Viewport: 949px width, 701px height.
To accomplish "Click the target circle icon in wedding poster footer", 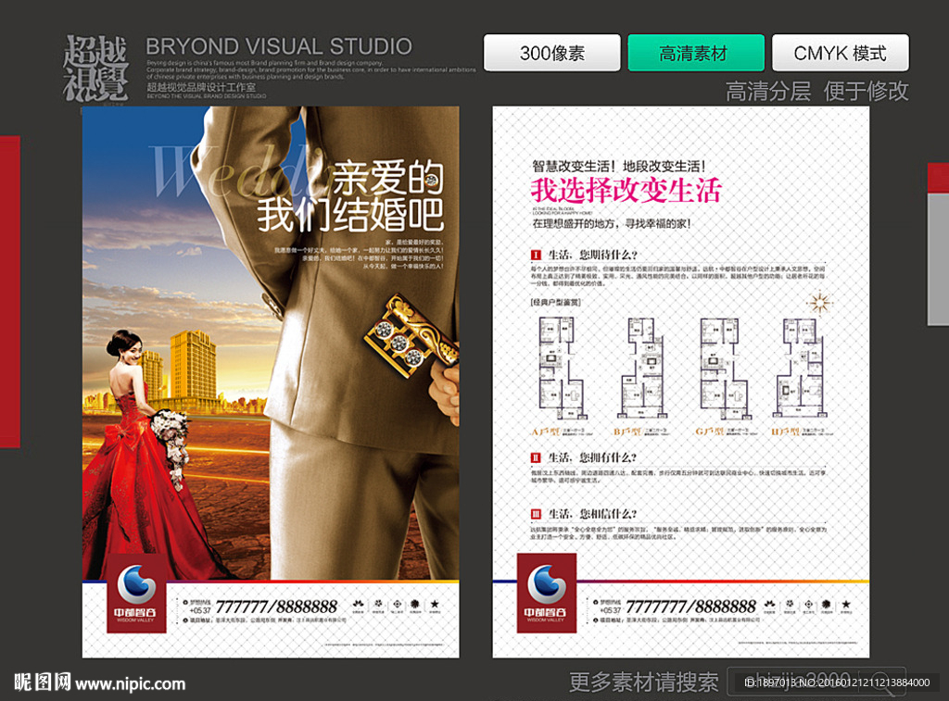I will pos(397,604).
